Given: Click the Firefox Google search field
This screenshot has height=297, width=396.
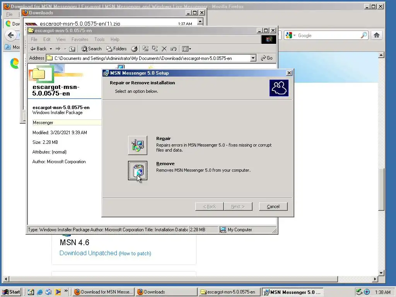Looking at the screenshot, I should [329, 36].
